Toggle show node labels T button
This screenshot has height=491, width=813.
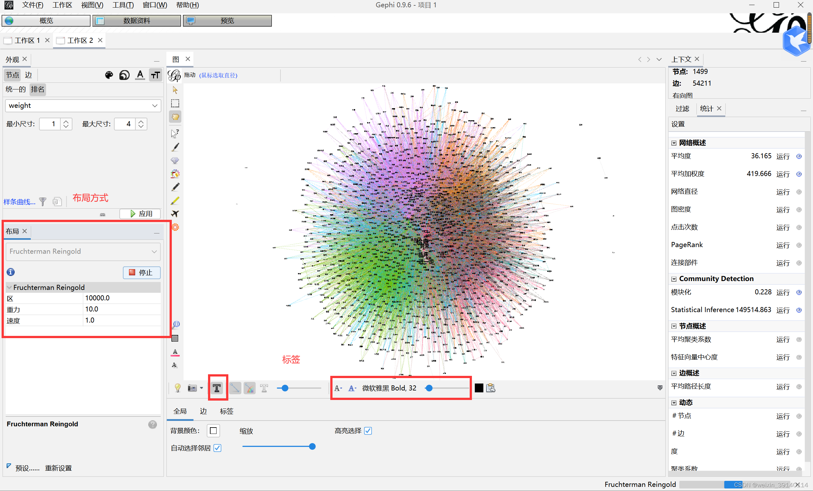[x=217, y=388]
